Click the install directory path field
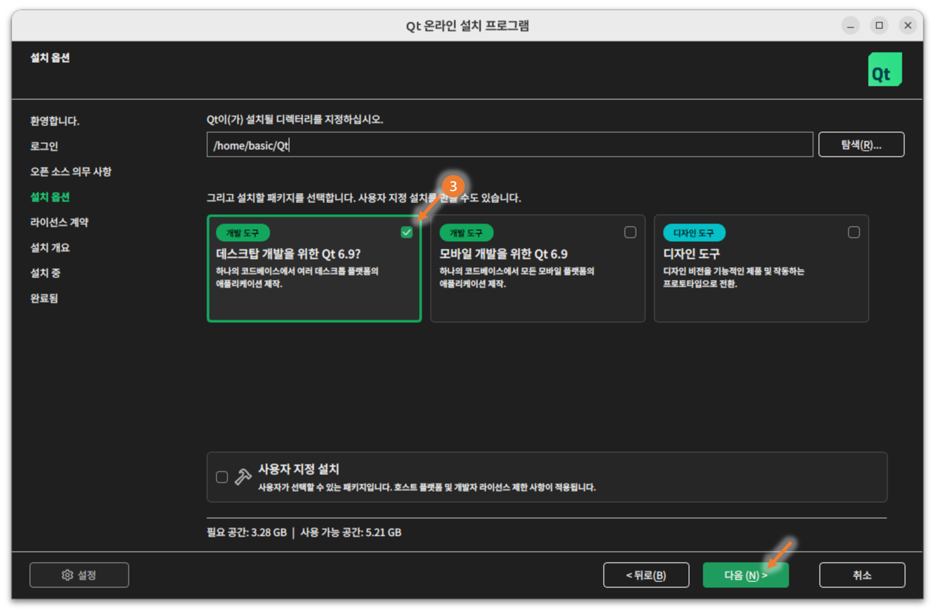The image size is (935, 613). pos(510,144)
